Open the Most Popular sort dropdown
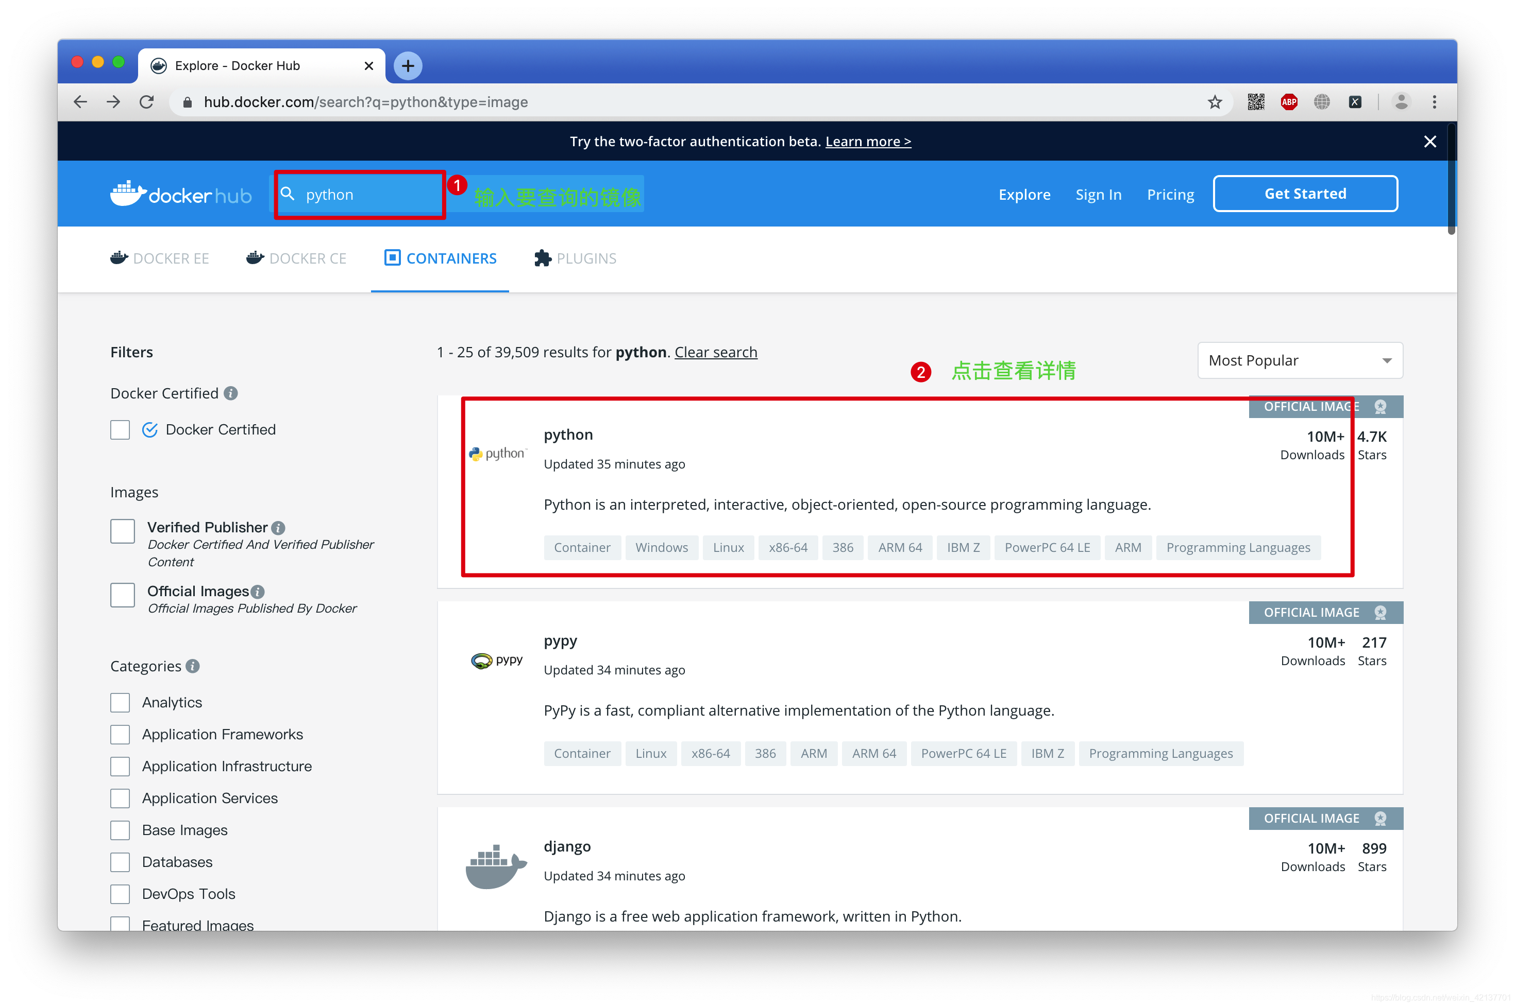The width and height of the screenshot is (1515, 1007). pos(1300,360)
